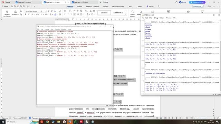Open Format menu in the 241.py editor
Screen dimensions: 221x124
(47, 29)
